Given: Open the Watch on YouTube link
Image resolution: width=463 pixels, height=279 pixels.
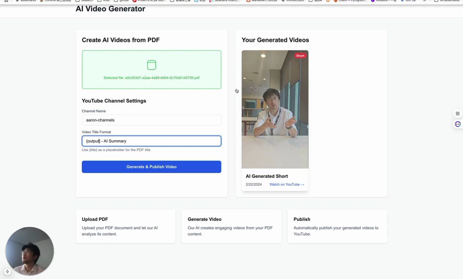Looking at the screenshot, I should coord(287,184).
